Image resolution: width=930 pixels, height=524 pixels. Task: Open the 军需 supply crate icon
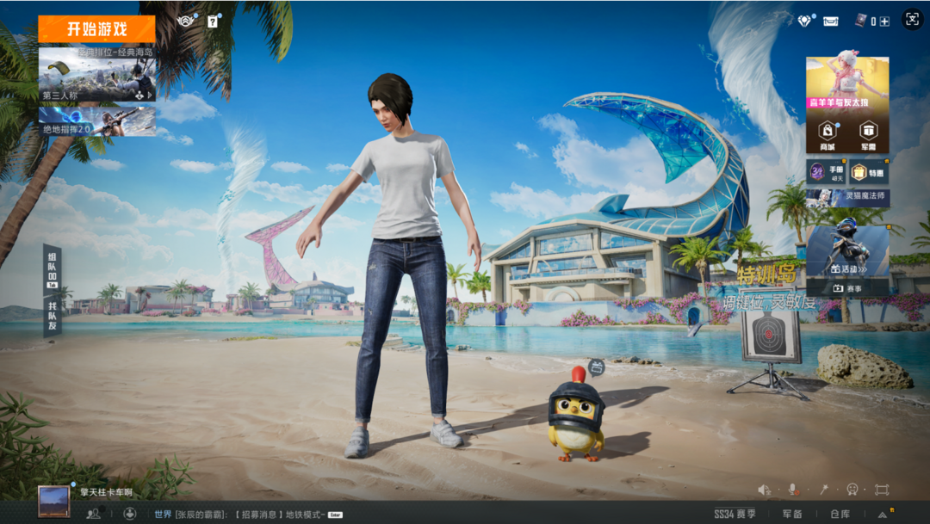click(x=868, y=136)
